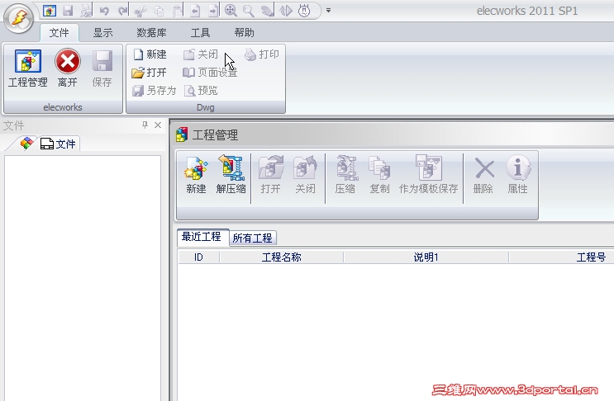The width and height of the screenshot is (614, 401).
Task: Select the 文件 tab in side panel
Action: coord(58,144)
